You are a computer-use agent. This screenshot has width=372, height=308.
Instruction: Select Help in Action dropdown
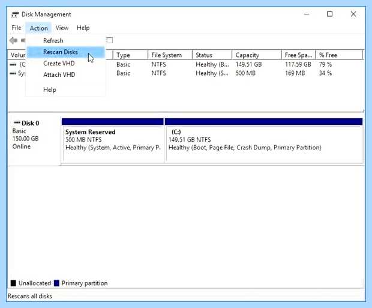pos(65,90)
